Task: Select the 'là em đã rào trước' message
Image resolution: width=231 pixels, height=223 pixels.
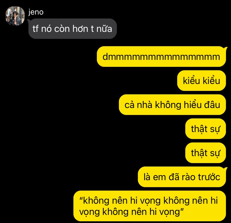Action: 182,177
